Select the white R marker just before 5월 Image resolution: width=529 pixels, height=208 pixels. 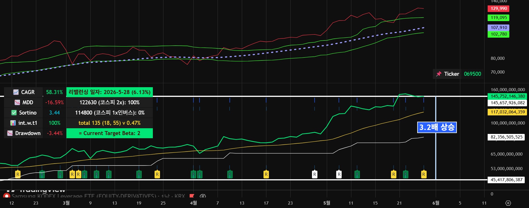[315, 174]
